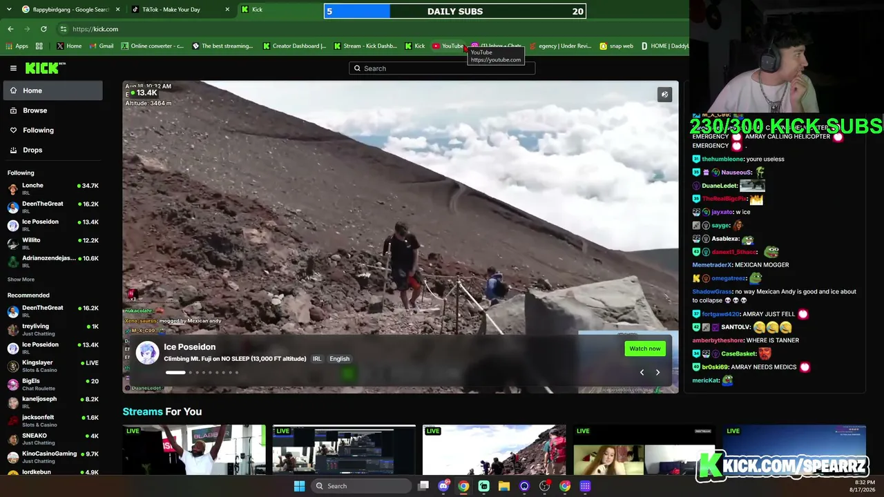Click the Windows taskbar Search box
This screenshot has width=884, height=497.
pyautogui.click(x=361, y=486)
